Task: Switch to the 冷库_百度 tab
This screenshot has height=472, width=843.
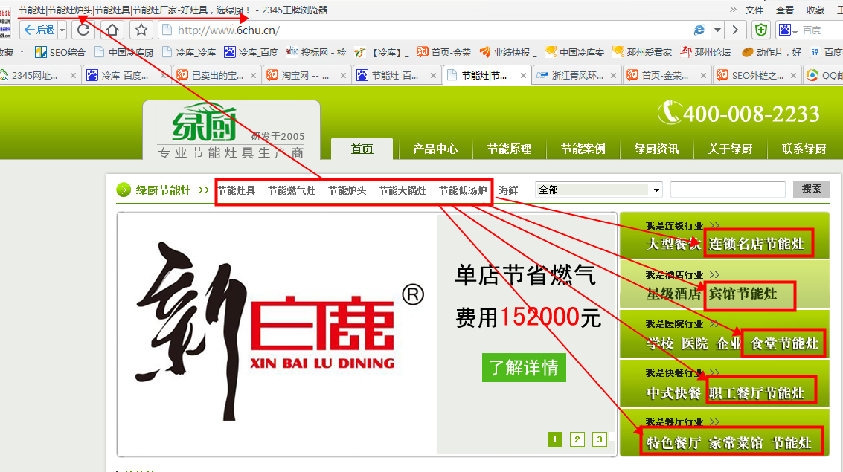Action: pyautogui.click(x=127, y=76)
